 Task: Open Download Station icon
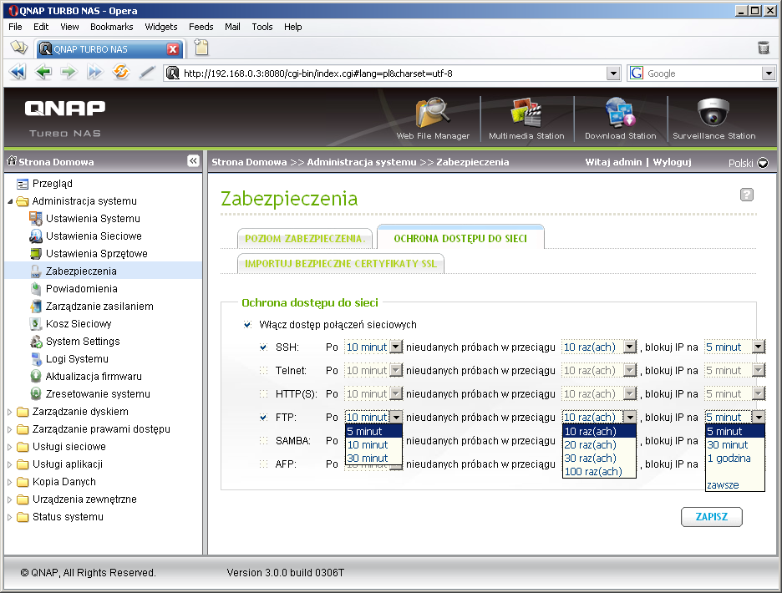coord(620,112)
